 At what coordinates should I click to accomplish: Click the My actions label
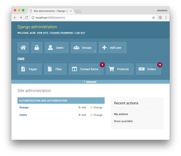[x=121, y=114]
